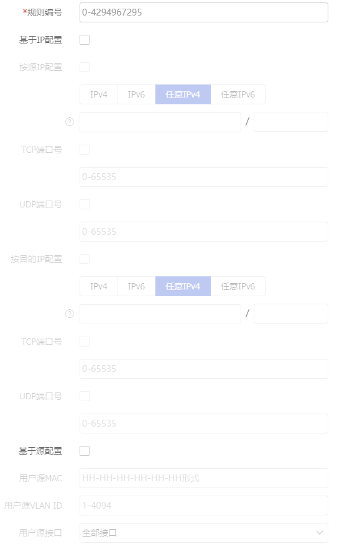Enable the 基于源配置 checkbox
Viewport: 342px width, 544px height.
(x=85, y=451)
